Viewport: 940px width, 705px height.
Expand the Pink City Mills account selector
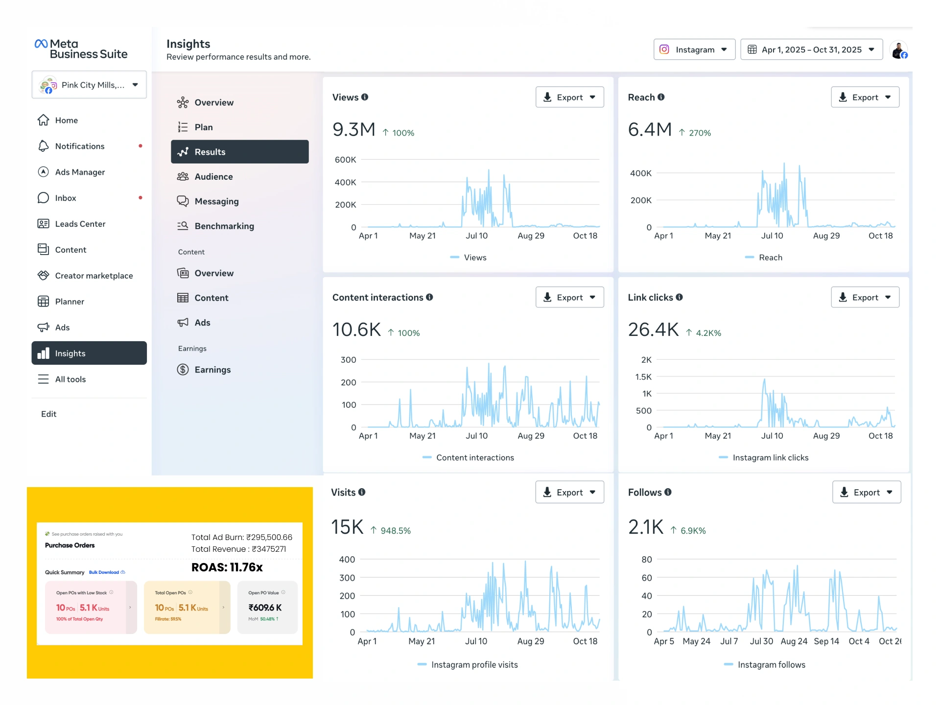[89, 85]
